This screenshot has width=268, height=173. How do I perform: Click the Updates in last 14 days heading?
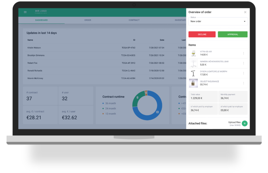[42, 33]
